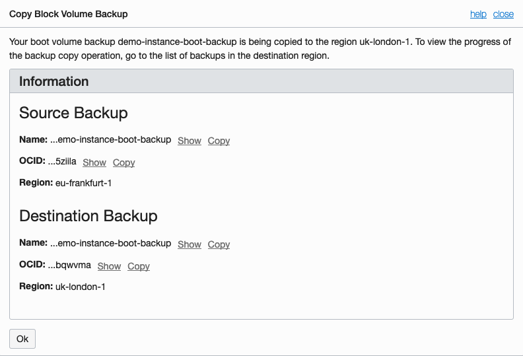The width and height of the screenshot is (523, 356).
Task: Click the Destination Backup heading
Action: coord(88,216)
